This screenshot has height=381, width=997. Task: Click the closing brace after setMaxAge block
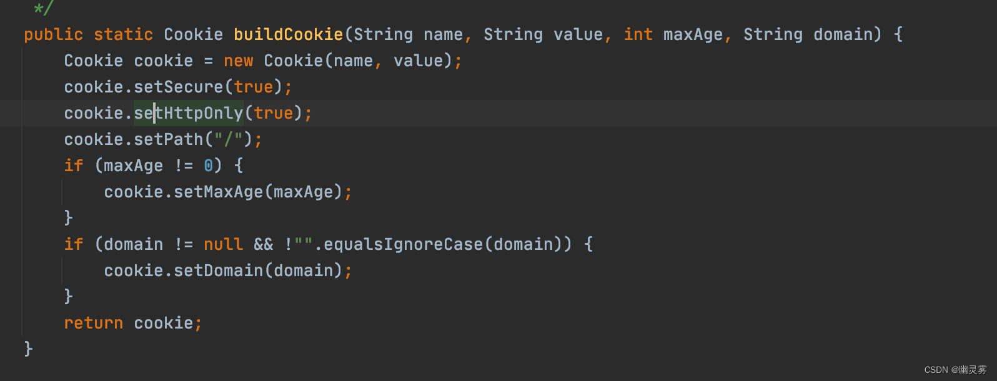68,217
